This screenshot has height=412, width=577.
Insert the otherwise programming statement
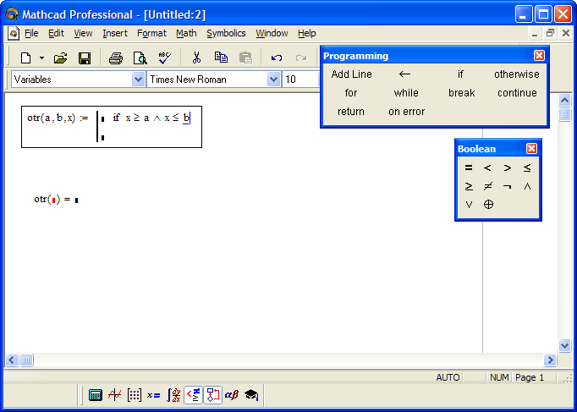pos(516,74)
